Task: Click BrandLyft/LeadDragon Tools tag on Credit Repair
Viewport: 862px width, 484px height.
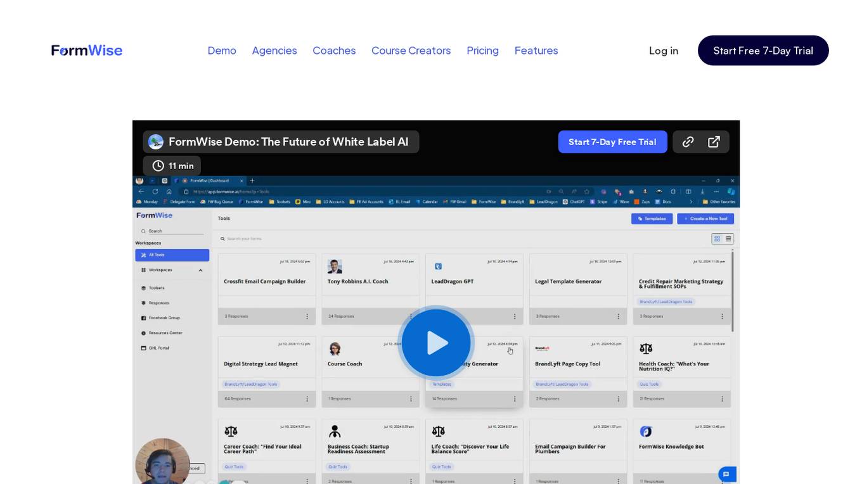Action: tap(666, 302)
